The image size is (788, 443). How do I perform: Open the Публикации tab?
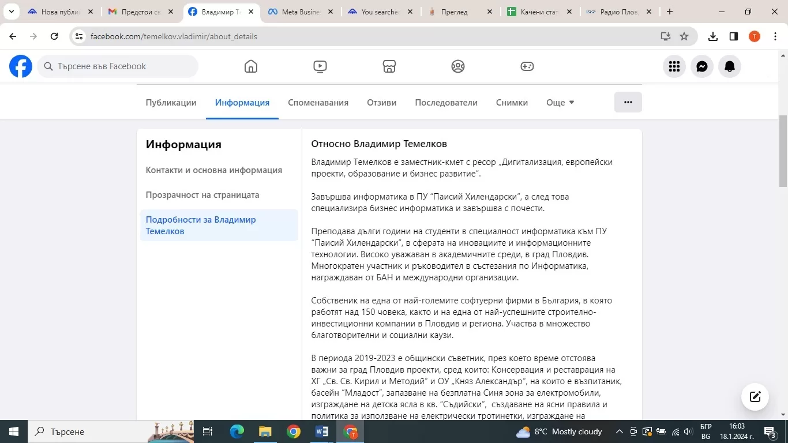coord(171,103)
